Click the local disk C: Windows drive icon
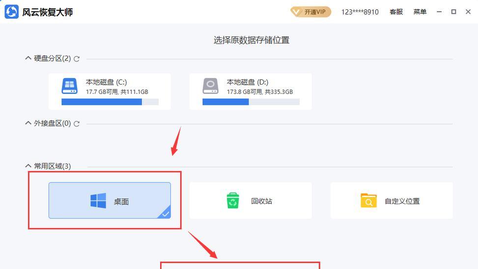The width and height of the screenshot is (478, 269). (x=69, y=86)
